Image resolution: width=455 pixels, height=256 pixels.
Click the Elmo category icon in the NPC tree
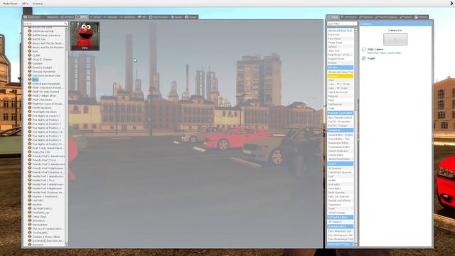(30, 79)
